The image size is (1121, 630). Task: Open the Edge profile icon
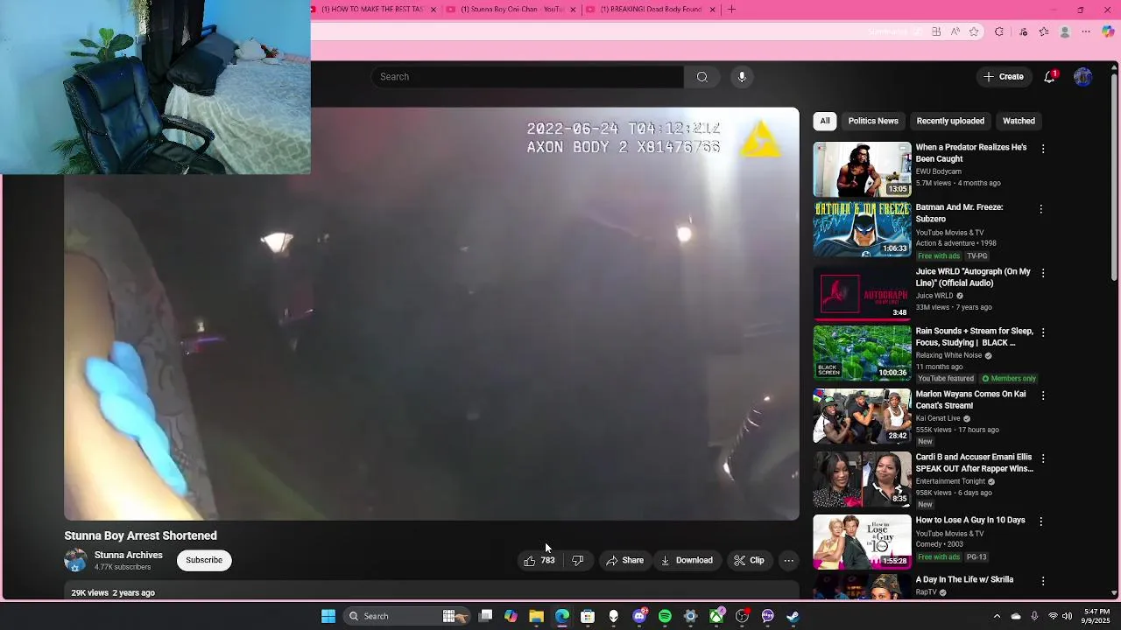[x=1065, y=31]
